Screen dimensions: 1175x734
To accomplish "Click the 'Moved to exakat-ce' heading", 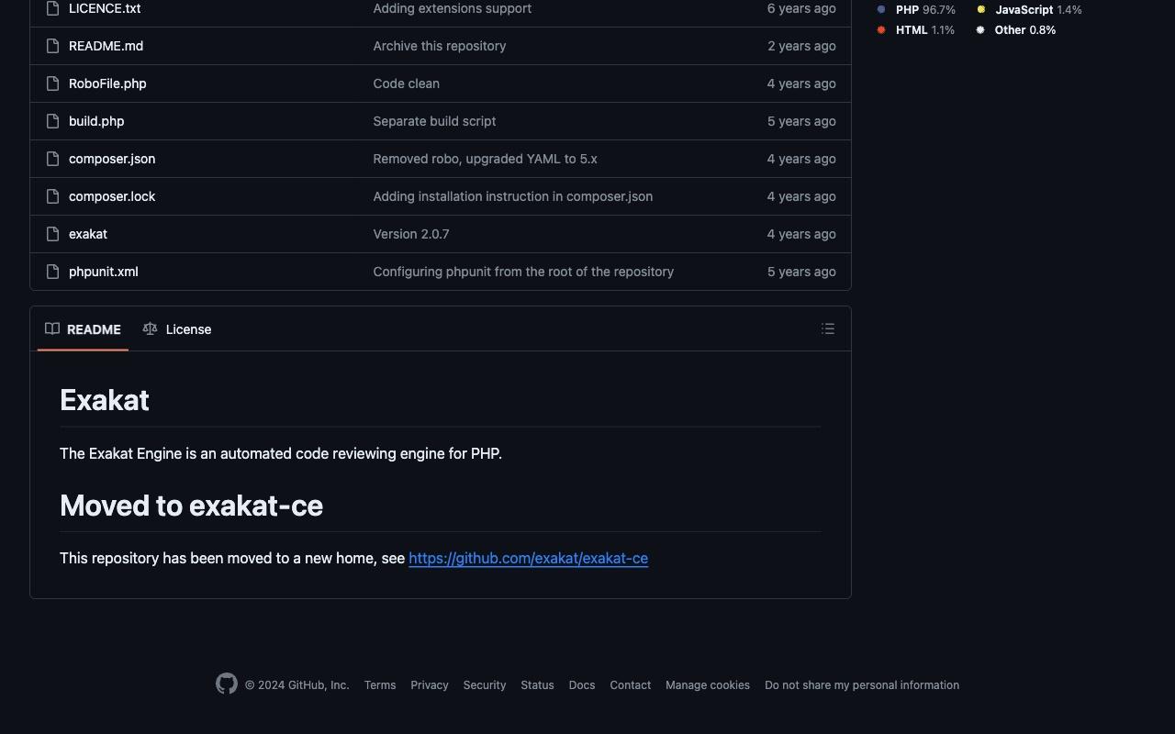I will 191,506.
